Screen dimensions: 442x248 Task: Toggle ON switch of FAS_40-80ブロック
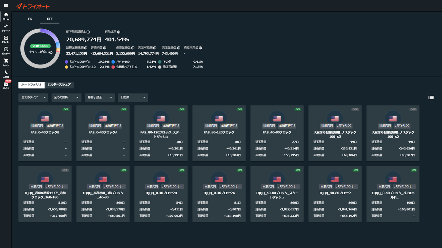pyautogui.click(x=298, y=109)
